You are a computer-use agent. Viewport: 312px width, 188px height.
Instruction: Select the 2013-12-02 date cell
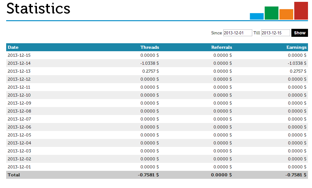pyautogui.click(x=19, y=159)
